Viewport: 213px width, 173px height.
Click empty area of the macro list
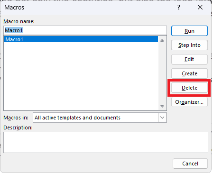[81, 76]
